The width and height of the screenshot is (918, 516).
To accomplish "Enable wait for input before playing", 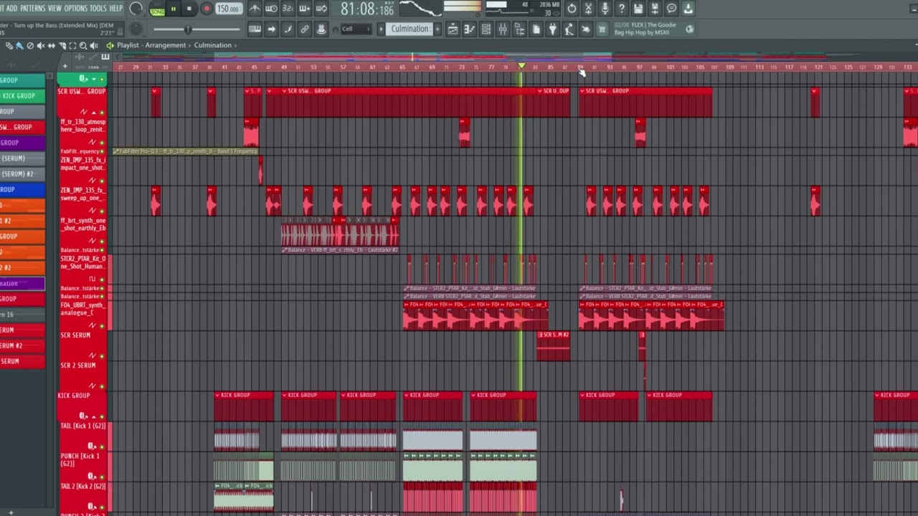I will tap(271, 9).
